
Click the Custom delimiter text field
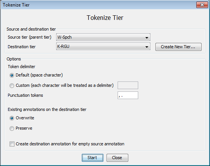pyautogui.click(x=128, y=85)
